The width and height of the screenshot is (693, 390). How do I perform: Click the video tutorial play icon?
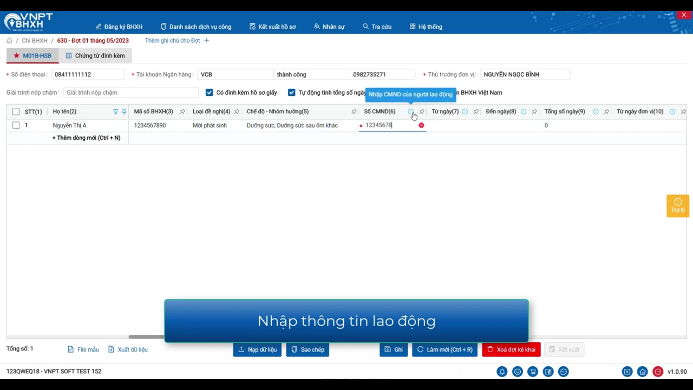(627, 372)
